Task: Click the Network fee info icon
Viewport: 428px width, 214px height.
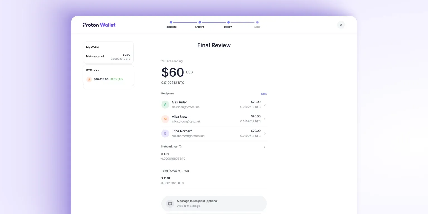Action: pyautogui.click(x=180, y=147)
